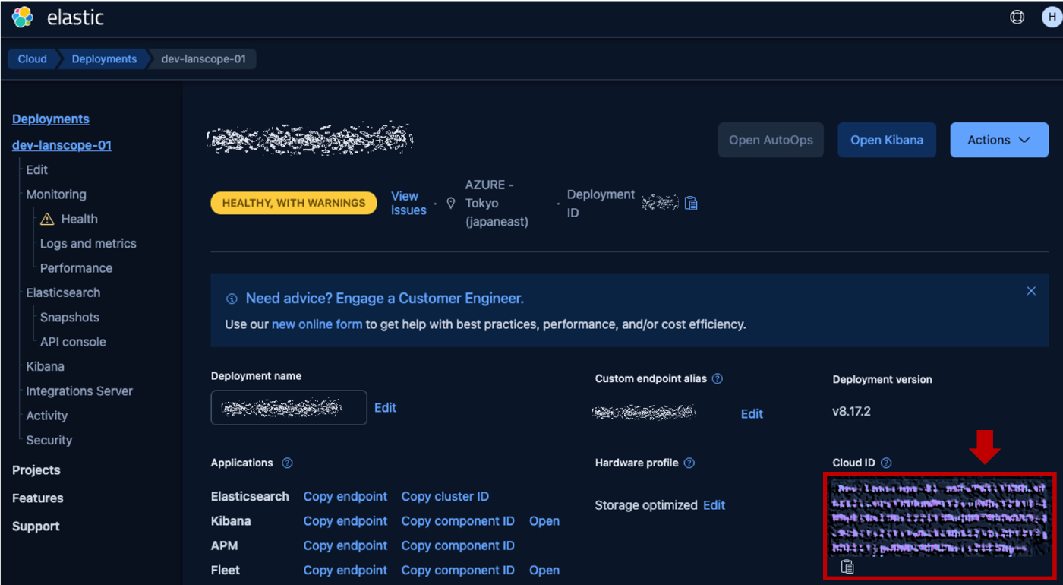1063x585 pixels.
Task: Click the Cloud breadcrumb
Action: [x=33, y=58]
